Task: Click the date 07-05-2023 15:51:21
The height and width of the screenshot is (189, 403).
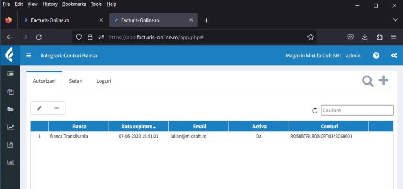Action: pyautogui.click(x=139, y=136)
